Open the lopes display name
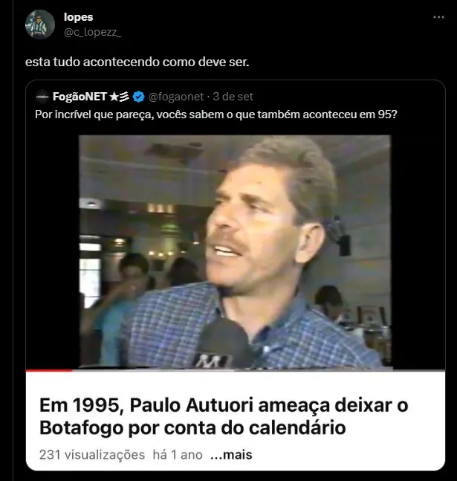457x481 pixels. [x=78, y=17]
